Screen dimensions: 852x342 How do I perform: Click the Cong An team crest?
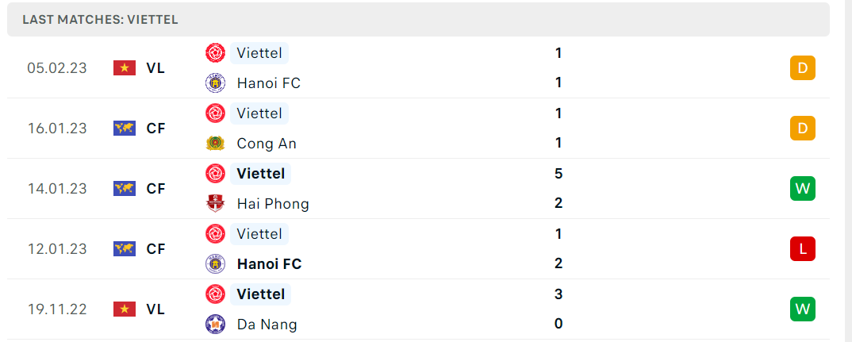215,144
